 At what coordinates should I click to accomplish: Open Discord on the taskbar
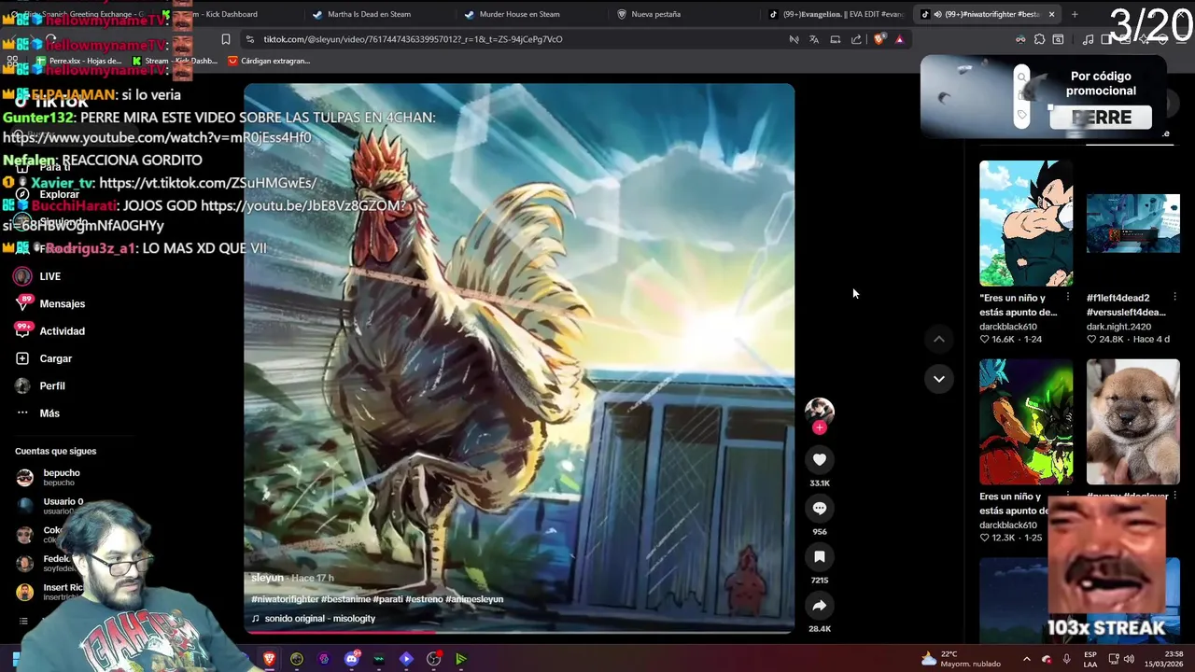(x=351, y=659)
